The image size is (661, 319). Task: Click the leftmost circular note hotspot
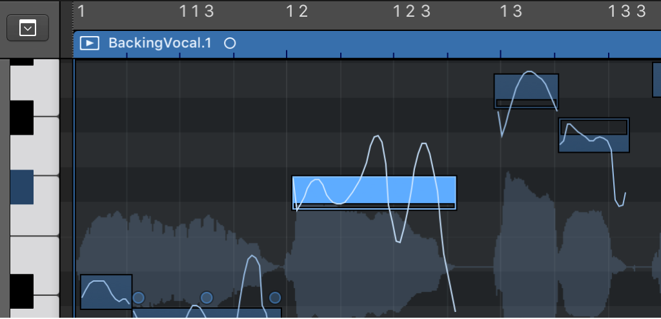(138, 298)
